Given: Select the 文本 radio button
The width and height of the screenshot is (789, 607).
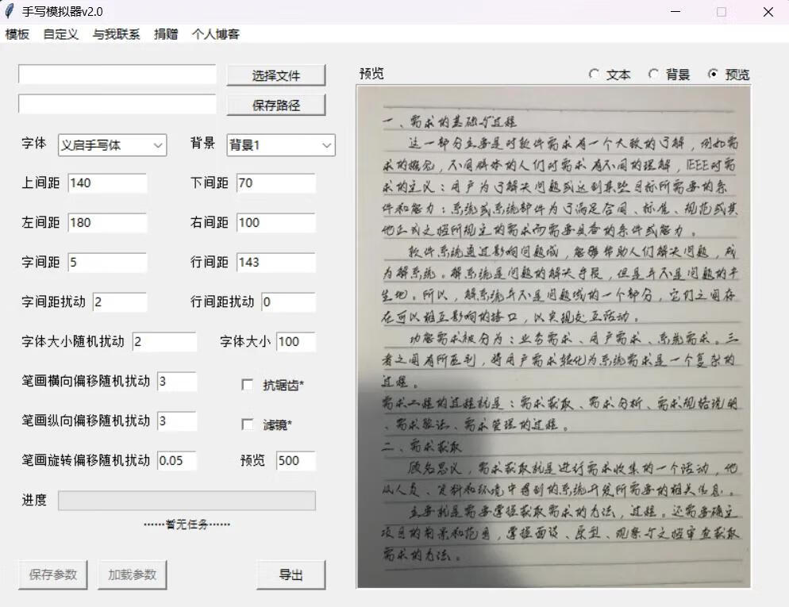Looking at the screenshot, I should (x=595, y=74).
